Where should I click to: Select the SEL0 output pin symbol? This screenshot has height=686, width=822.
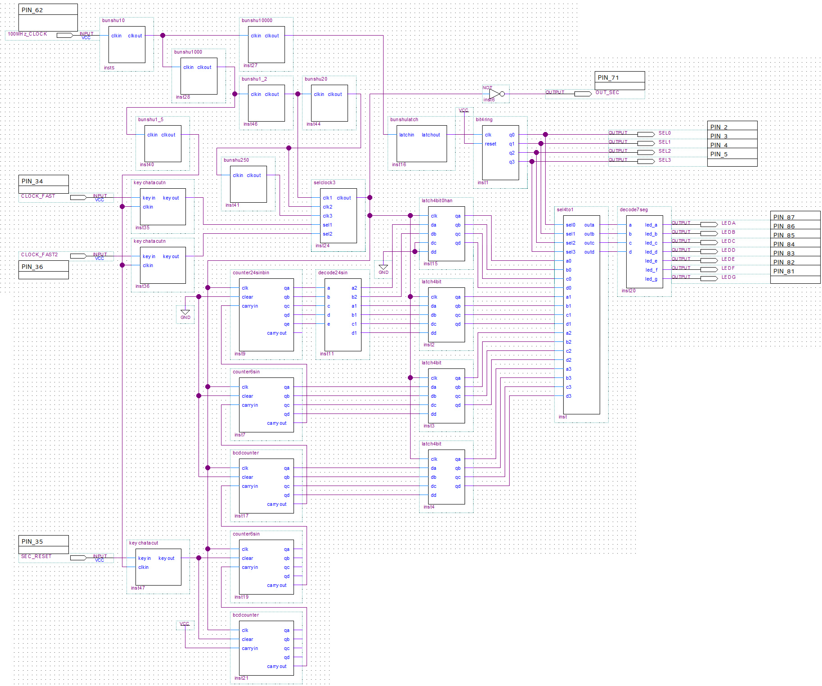coord(646,134)
